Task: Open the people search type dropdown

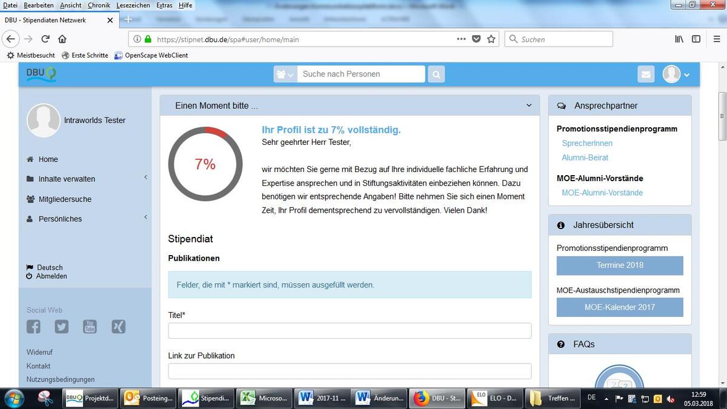Action: (x=285, y=74)
